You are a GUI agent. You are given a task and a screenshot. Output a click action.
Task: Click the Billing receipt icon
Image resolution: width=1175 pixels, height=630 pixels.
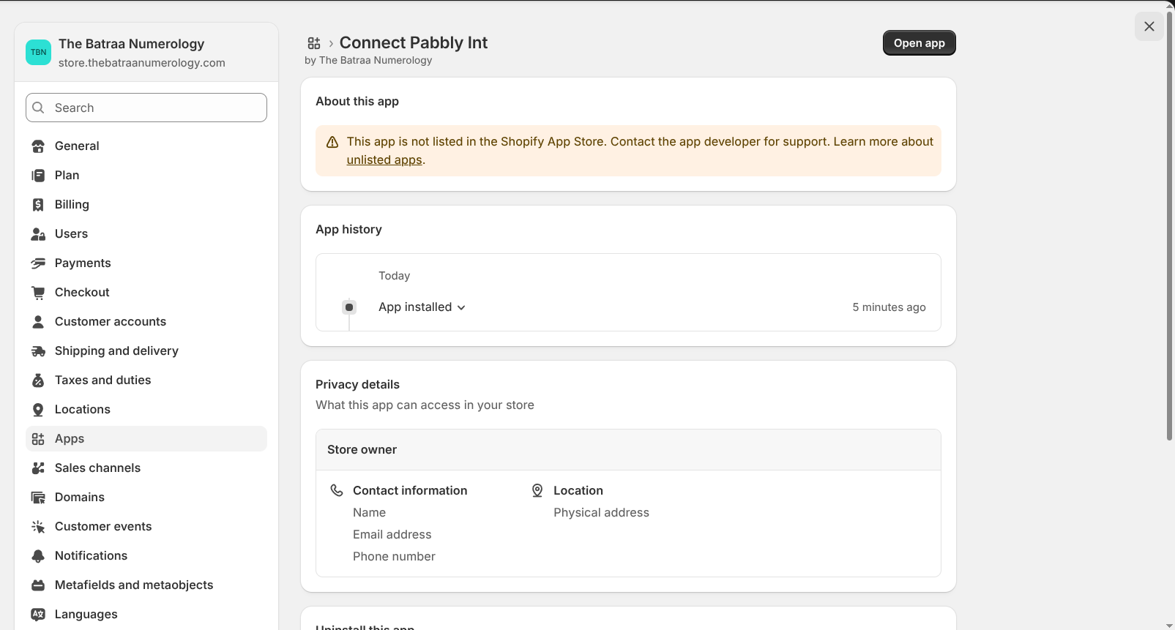point(38,205)
